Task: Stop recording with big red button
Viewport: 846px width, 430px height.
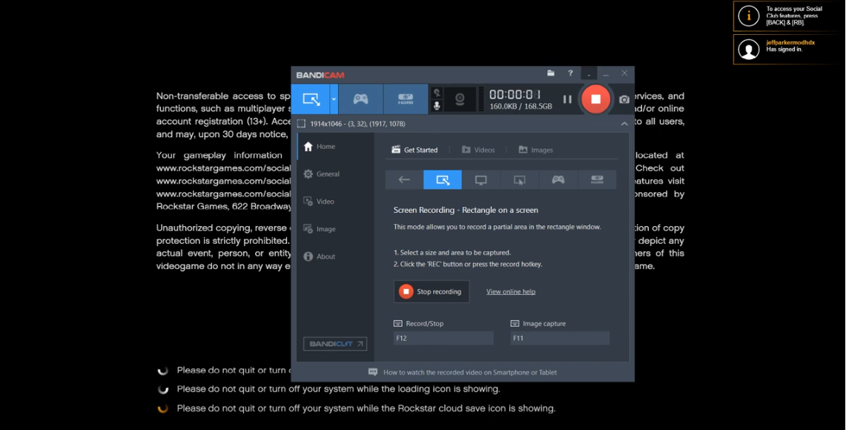Action: point(595,99)
